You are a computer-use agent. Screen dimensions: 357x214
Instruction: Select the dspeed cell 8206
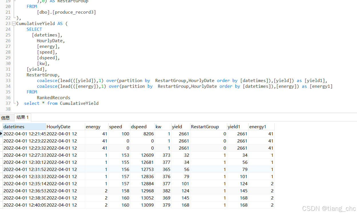142,134
